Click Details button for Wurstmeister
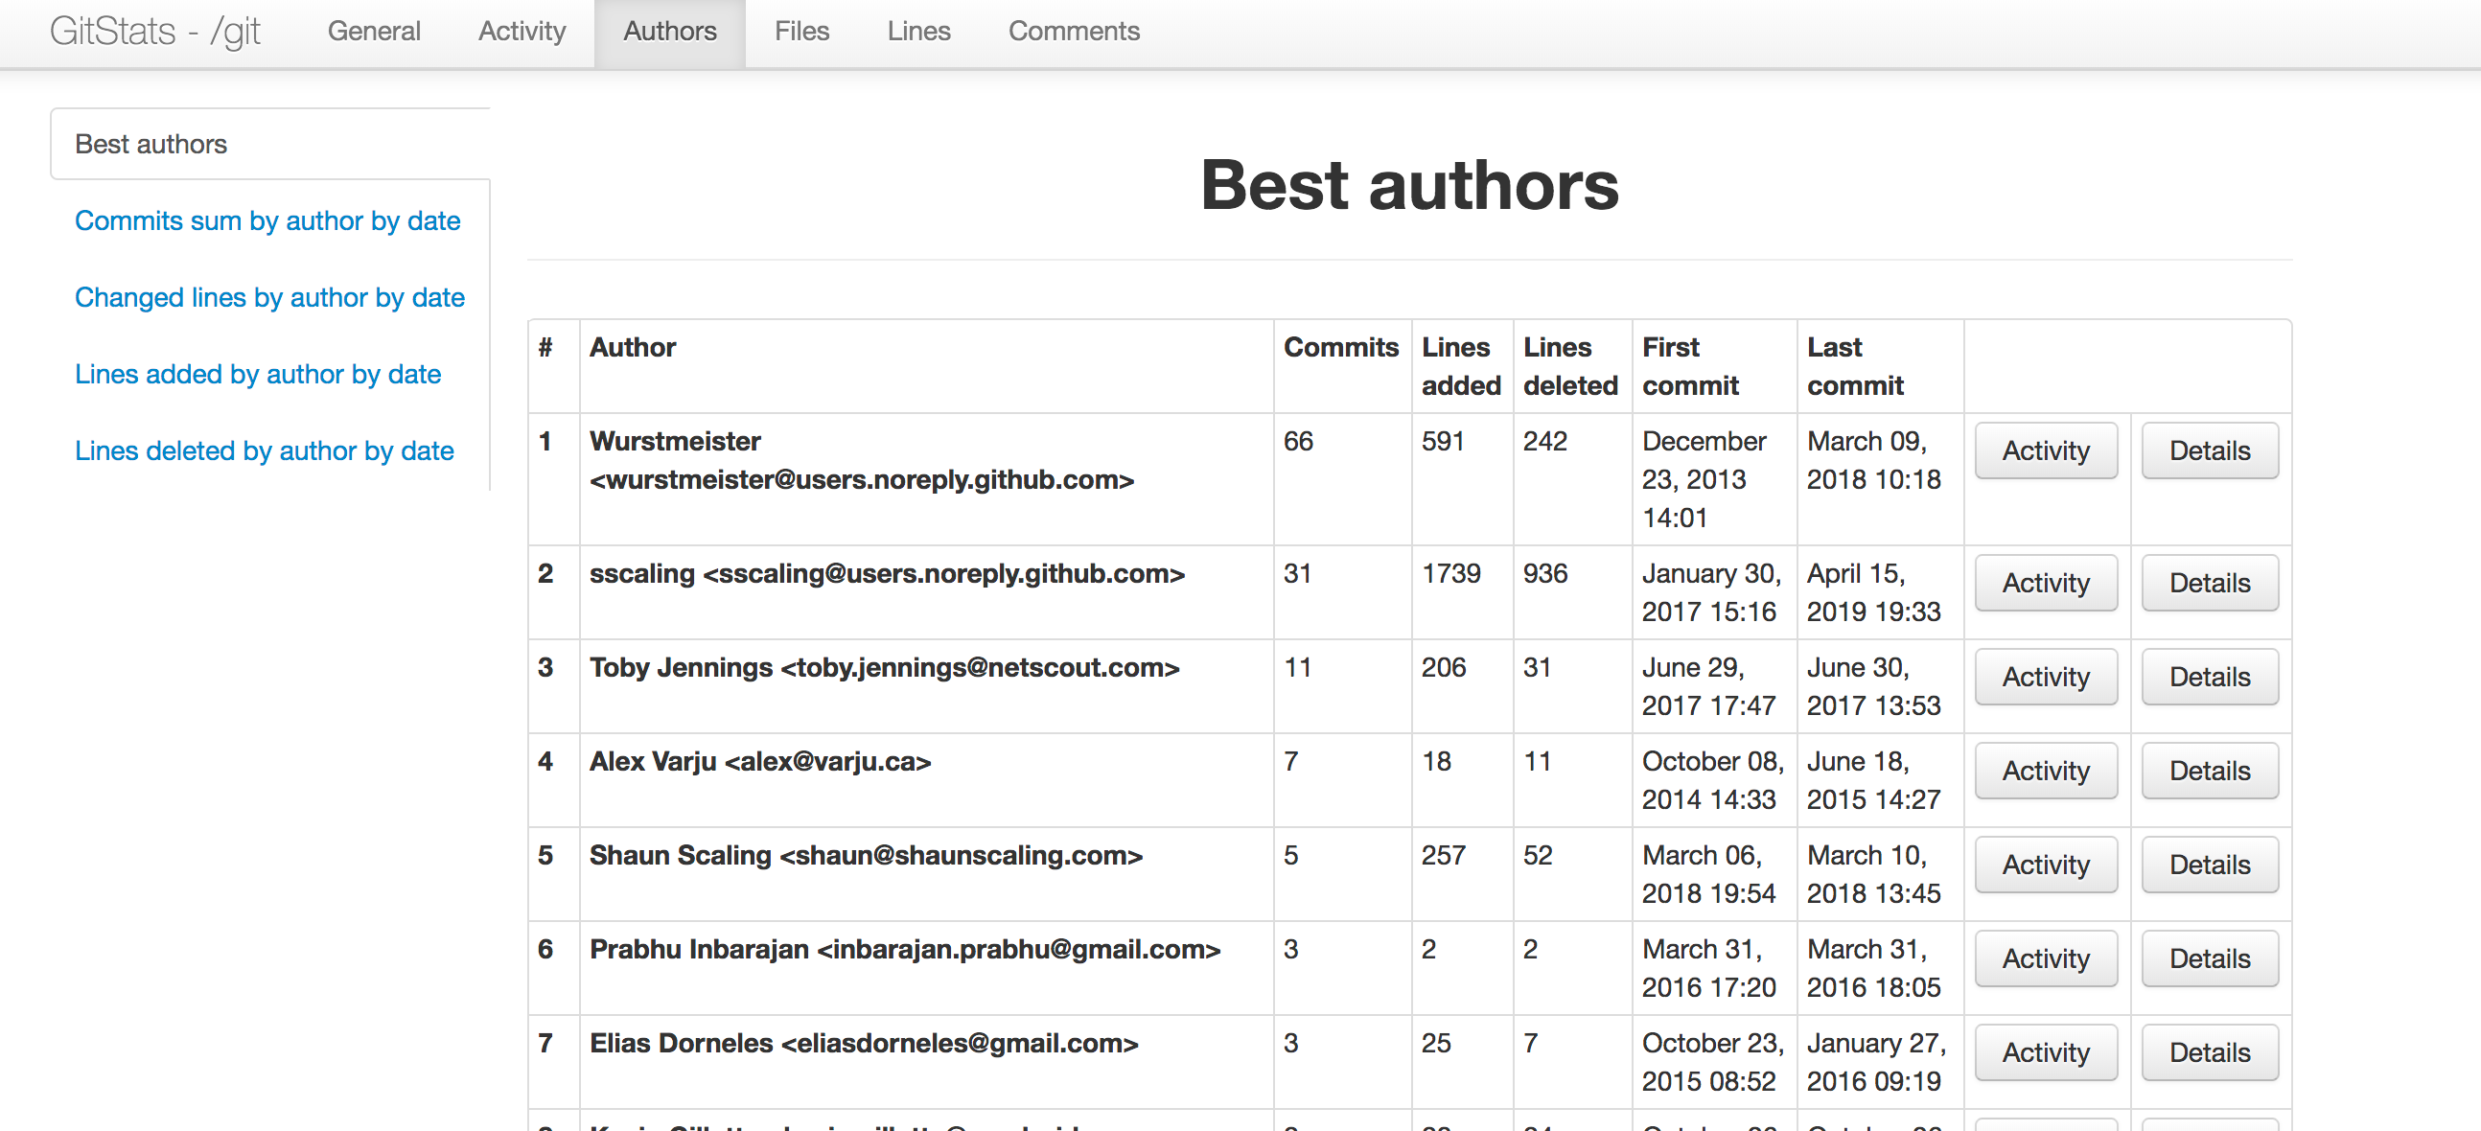Image resolution: width=2481 pixels, height=1131 pixels. 2209,450
